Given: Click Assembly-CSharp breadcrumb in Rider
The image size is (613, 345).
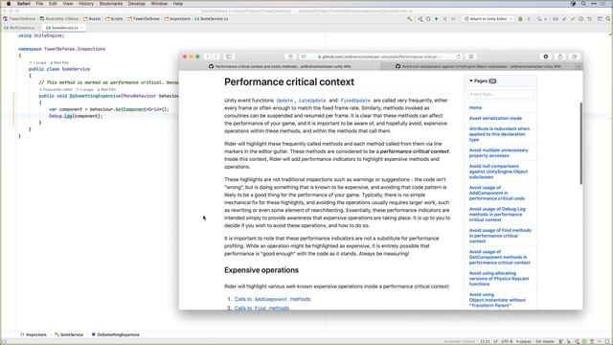Looking at the screenshot, I should pyautogui.click(x=59, y=19).
